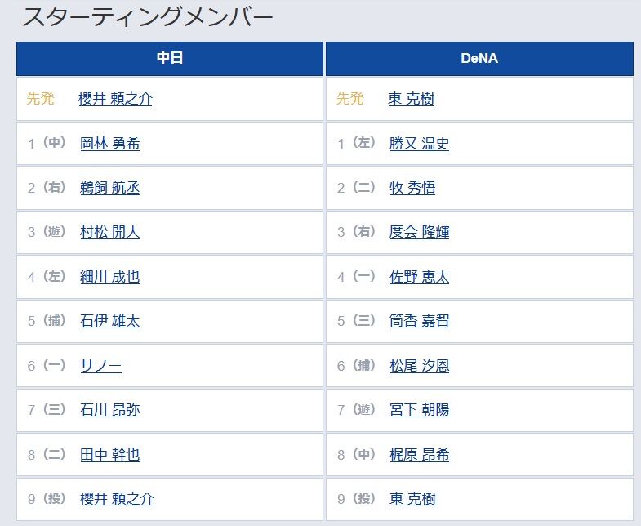The image size is (641, 526).
Task: Select 村松 開人 in Chunichi lineup
Action: (110, 232)
